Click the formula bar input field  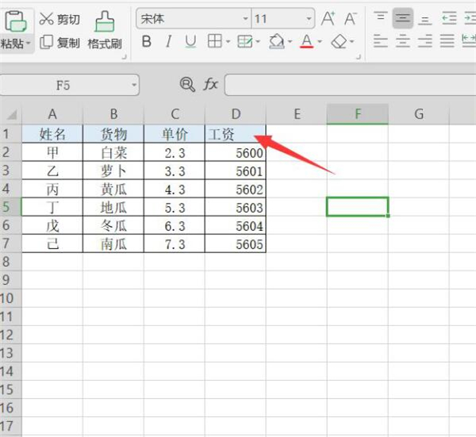click(x=349, y=85)
